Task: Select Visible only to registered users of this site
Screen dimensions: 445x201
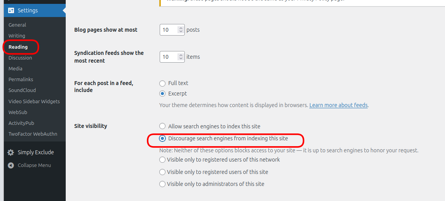Action: click(x=162, y=172)
